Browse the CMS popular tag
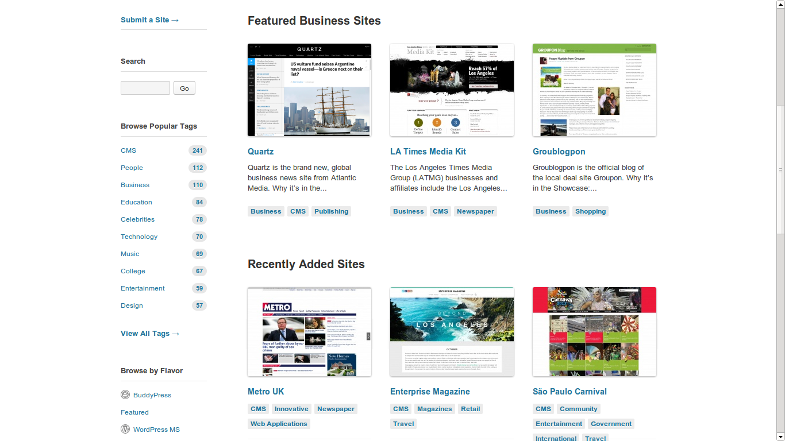This screenshot has width=785, height=441. (x=129, y=150)
